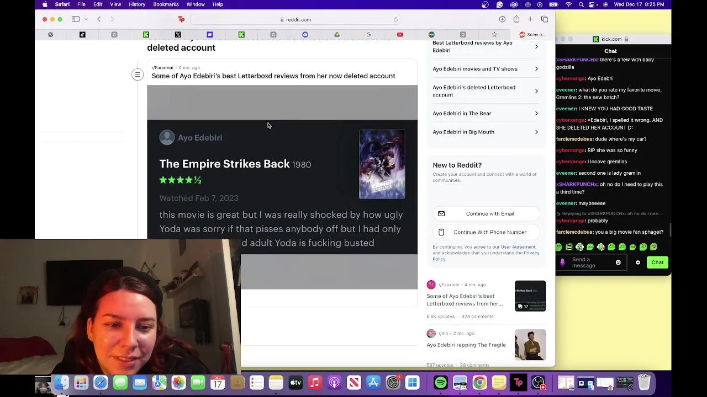
Task: Open the Trash in the Dock
Action: click(644, 383)
